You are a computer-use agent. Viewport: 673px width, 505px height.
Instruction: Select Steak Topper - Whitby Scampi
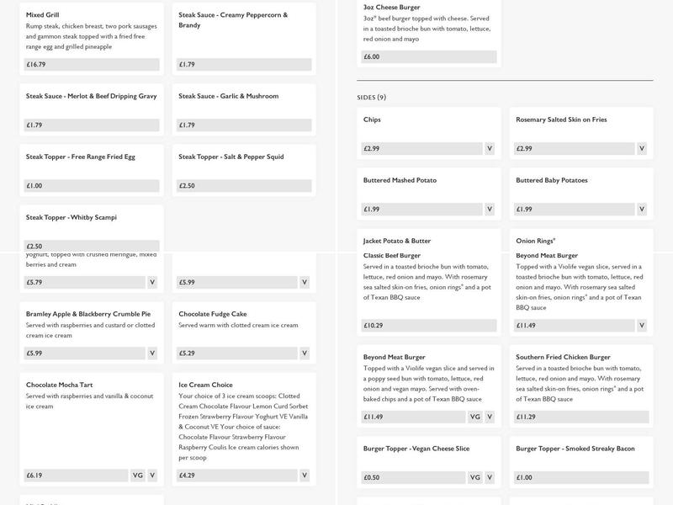[72, 217]
